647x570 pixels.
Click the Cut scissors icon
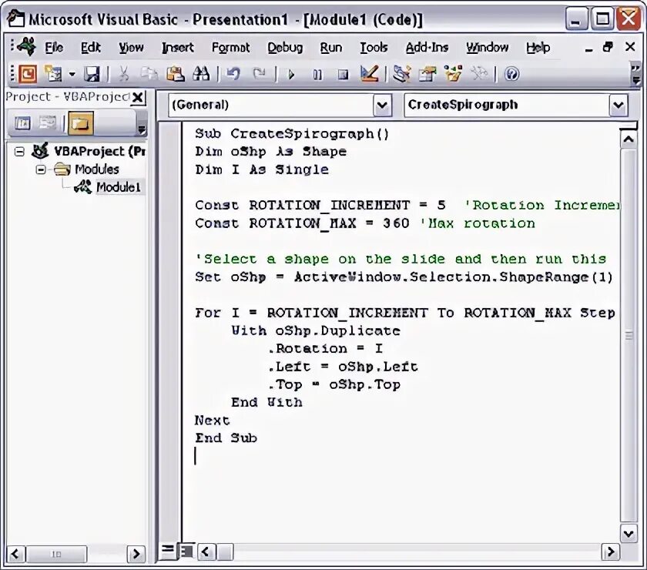[x=124, y=74]
